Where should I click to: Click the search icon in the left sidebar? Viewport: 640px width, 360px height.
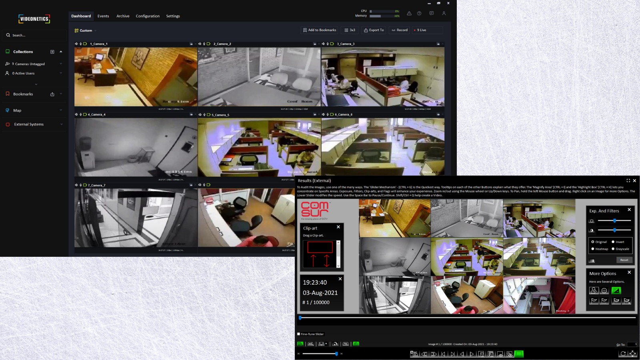point(8,35)
